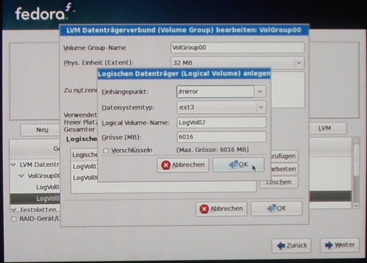Open the Dateisystemtyp ext3 dropdown
Image resolution: width=367 pixels, height=263 pixels.
click(x=261, y=107)
